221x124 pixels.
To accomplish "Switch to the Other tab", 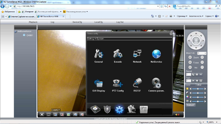I will point(201,85).
